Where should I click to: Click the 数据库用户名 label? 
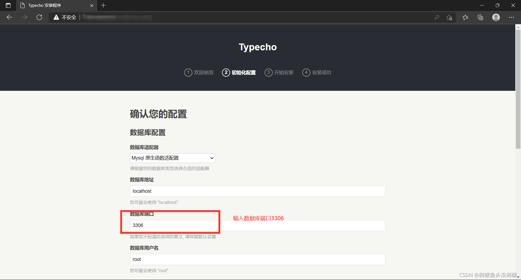(144, 248)
